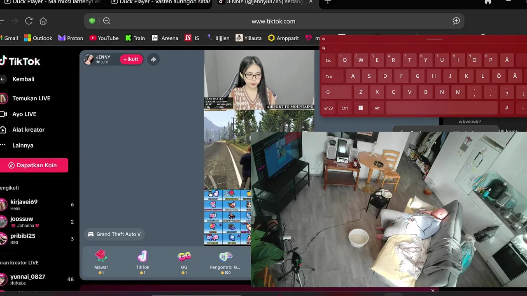Open the Ylilauta bookmark
The width and height of the screenshot is (527, 296).
(249, 38)
